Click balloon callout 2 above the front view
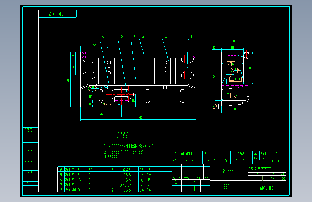This screenshot has width=312, height=202. (166, 36)
